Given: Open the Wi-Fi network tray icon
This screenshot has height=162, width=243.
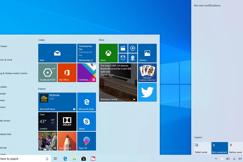Looking at the screenshot, I should click(234, 159).
